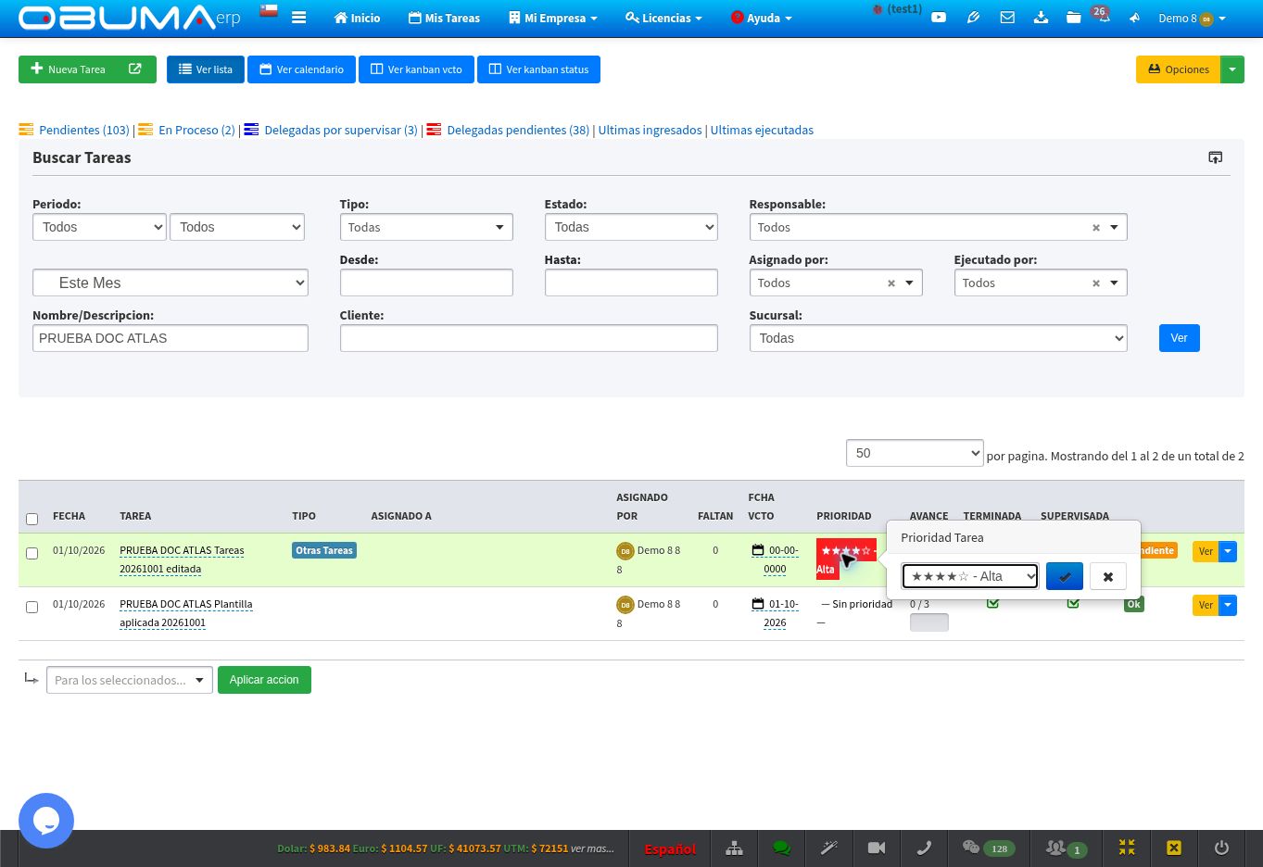Start a video call from the camera icon
The width and height of the screenshot is (1263, 867).
876,848
